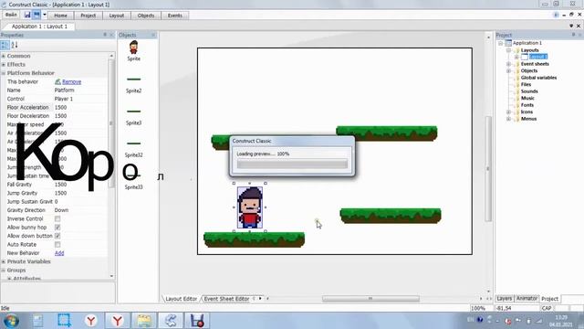The image size is (584, 329).
Task: Open the Events ribbon tab
Action: point(174,16)
